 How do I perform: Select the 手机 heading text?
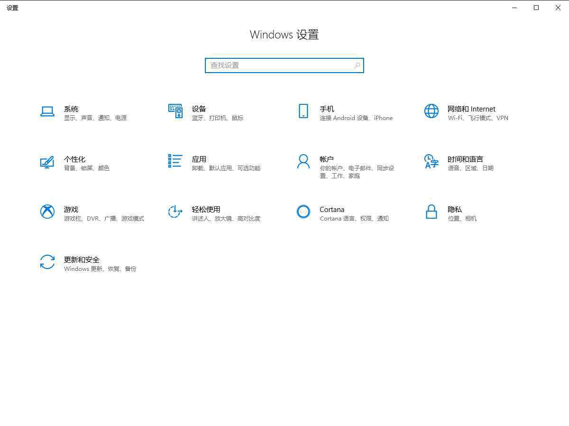327,109
